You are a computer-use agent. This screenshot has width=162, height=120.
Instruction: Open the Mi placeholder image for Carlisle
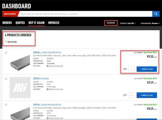click(x=20, y=87)
